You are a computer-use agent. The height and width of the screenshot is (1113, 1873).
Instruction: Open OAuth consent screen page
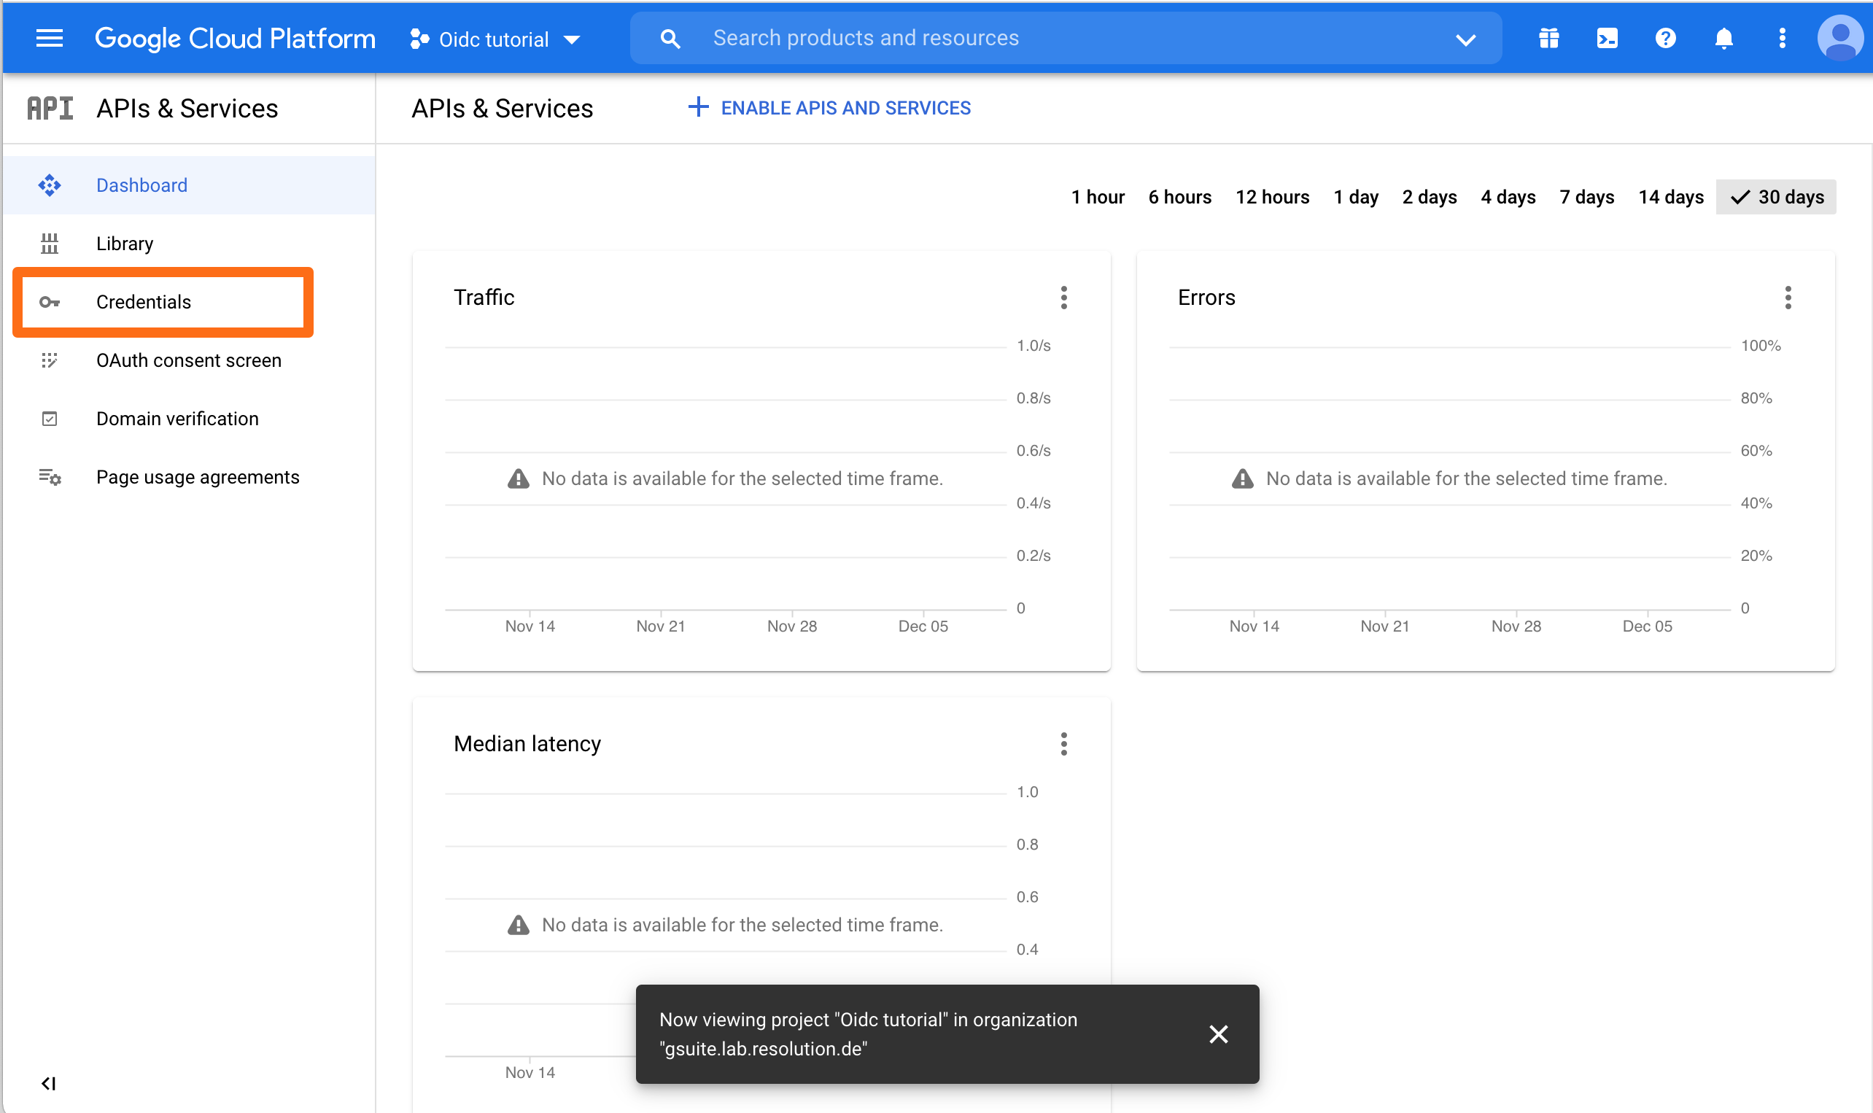tap(188, 361)
